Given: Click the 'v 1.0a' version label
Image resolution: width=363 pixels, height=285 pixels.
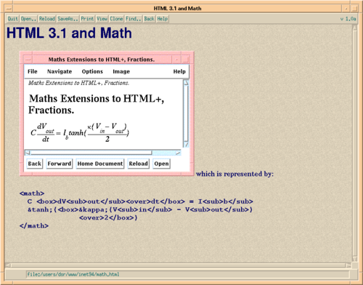Looking at the screenshot, I should point(348,19).
